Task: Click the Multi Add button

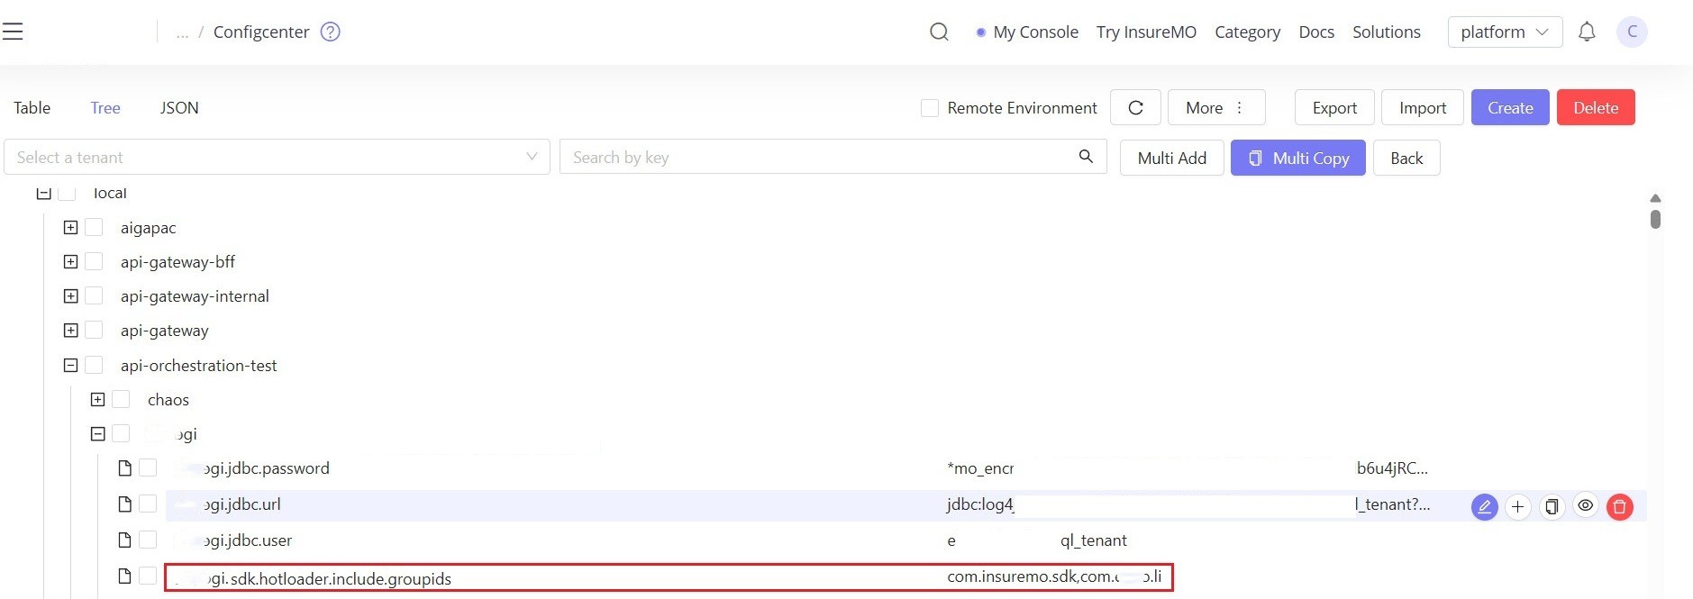Action: click(1171, 158)
